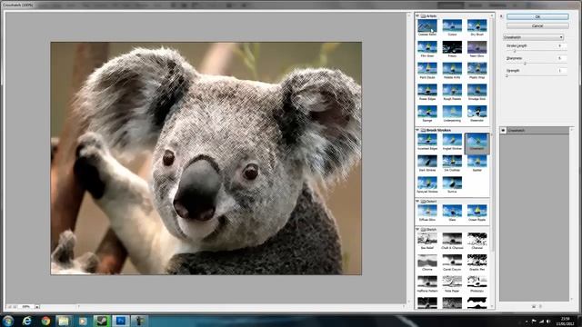Screen dimensions: 582x327
Task: Click the delete effect layer icon
Action: 541,306
